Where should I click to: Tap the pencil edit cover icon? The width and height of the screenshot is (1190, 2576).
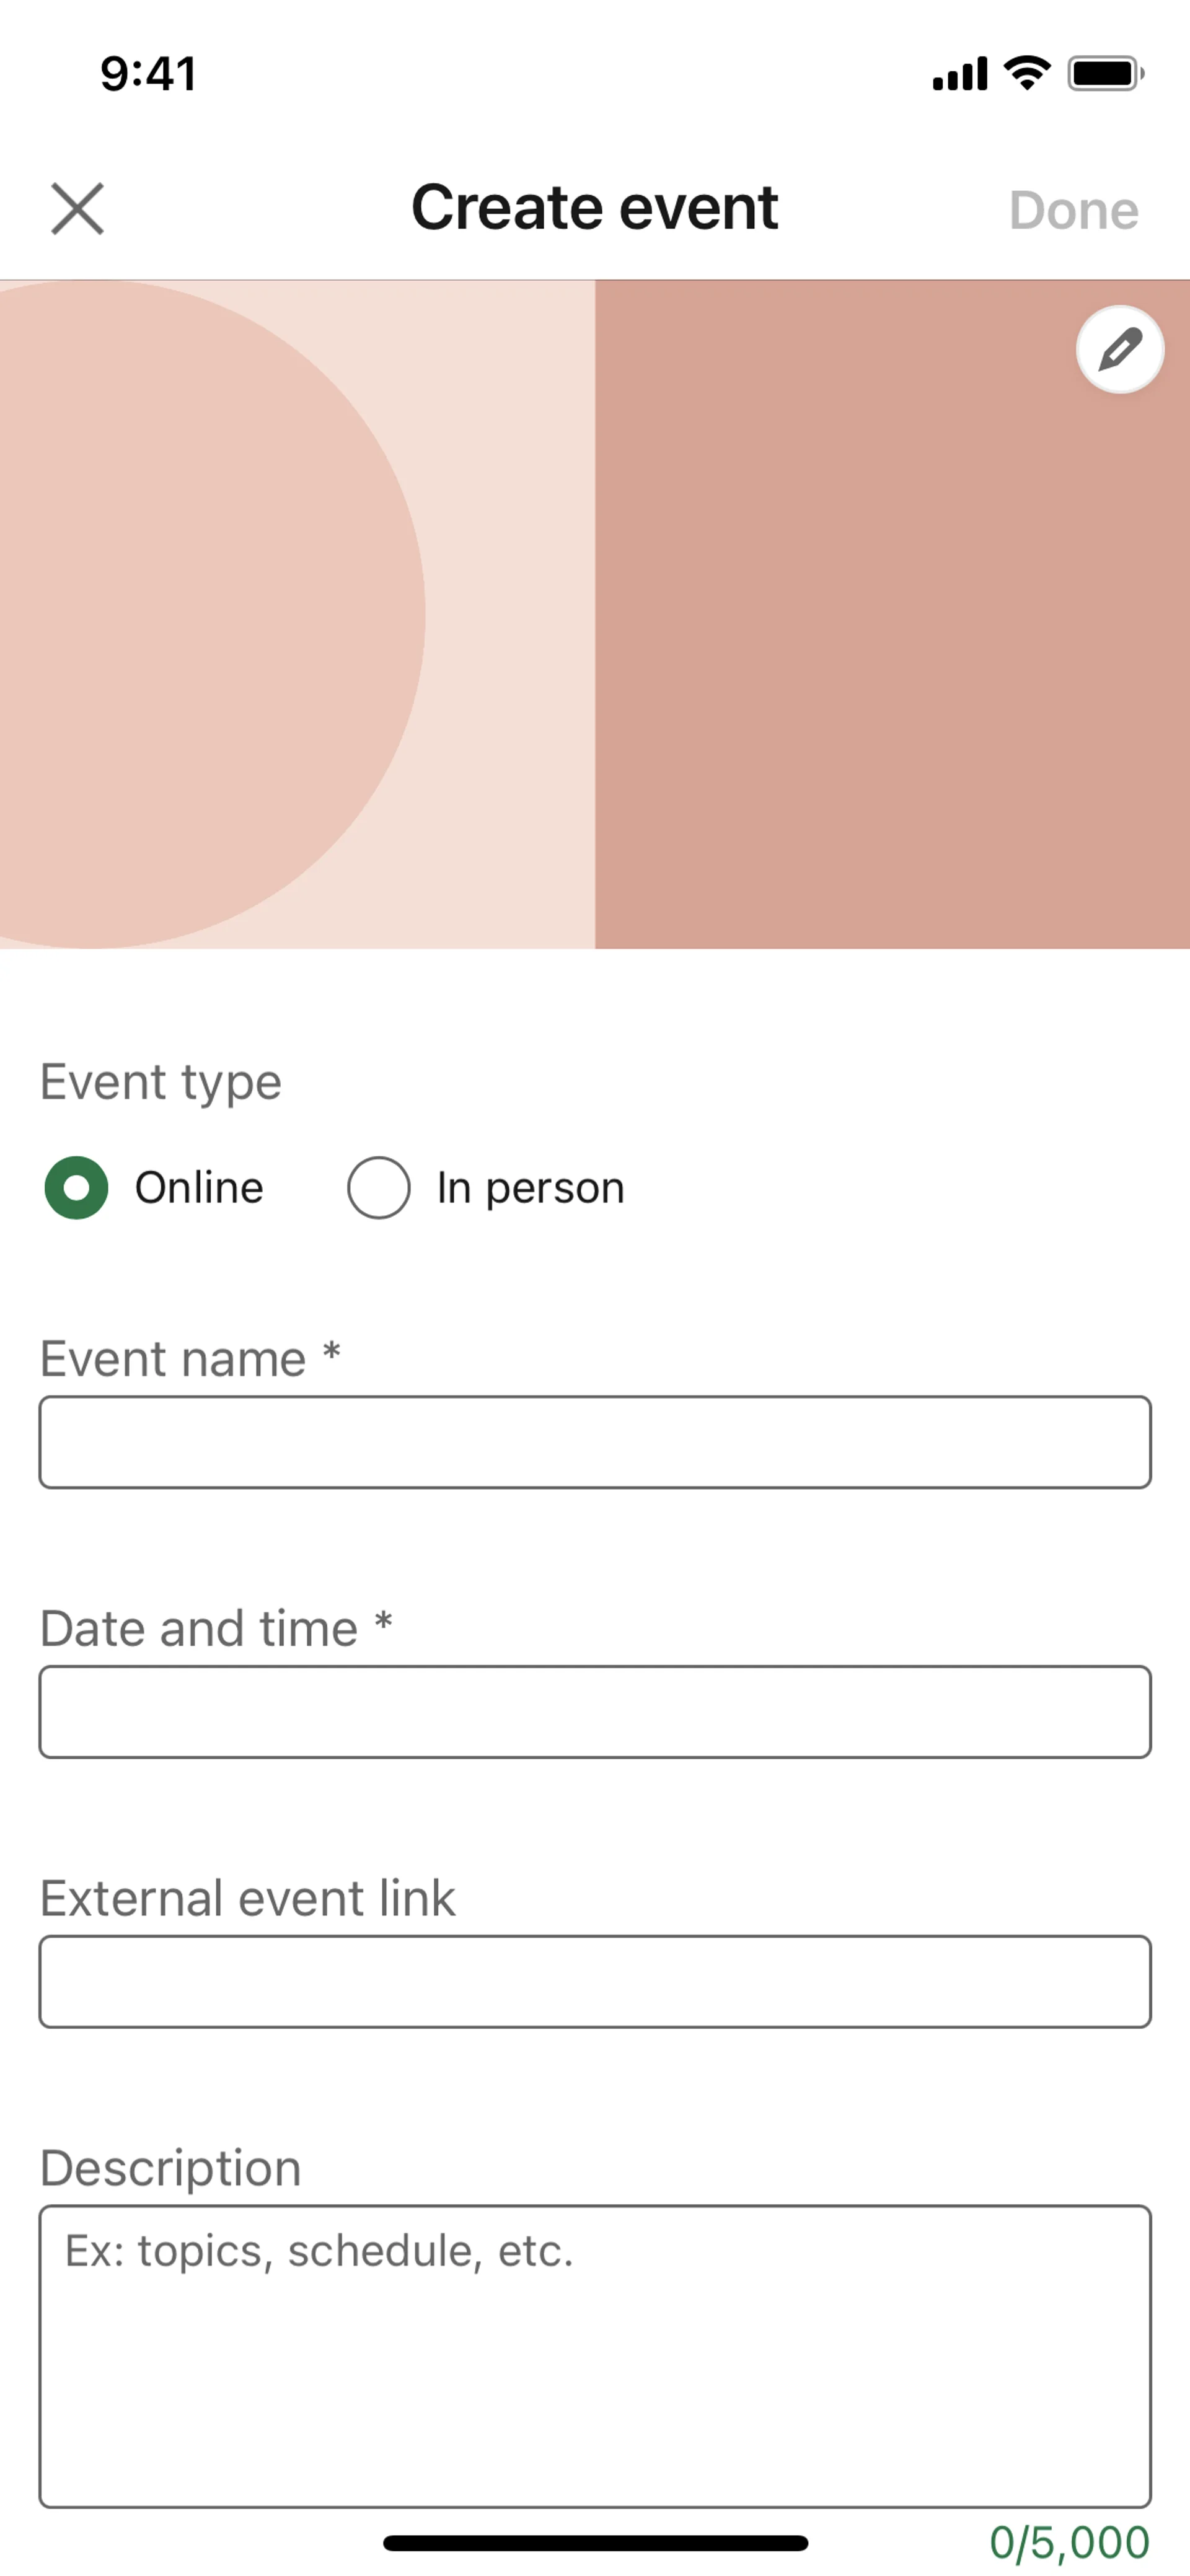1119,350
